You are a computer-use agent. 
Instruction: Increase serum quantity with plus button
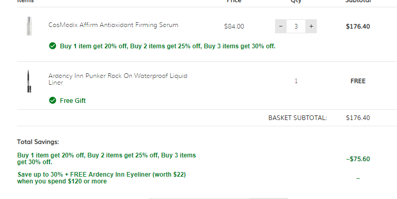click(x=311, y=26)
